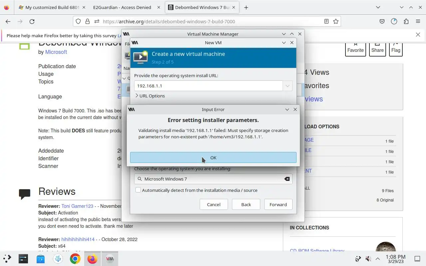Open the Firefox hamburger menu

[x=418, y=21]
